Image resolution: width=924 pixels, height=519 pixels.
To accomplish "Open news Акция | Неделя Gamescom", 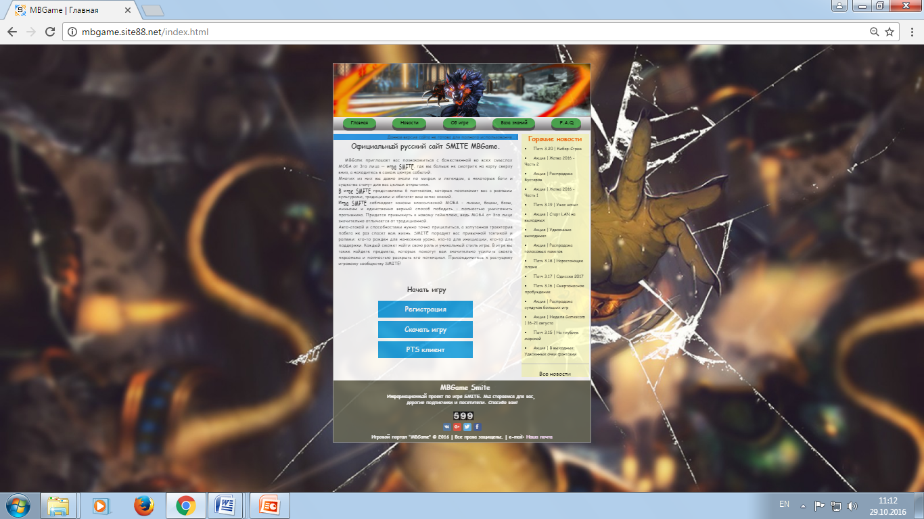I will (x=553, y=320).
